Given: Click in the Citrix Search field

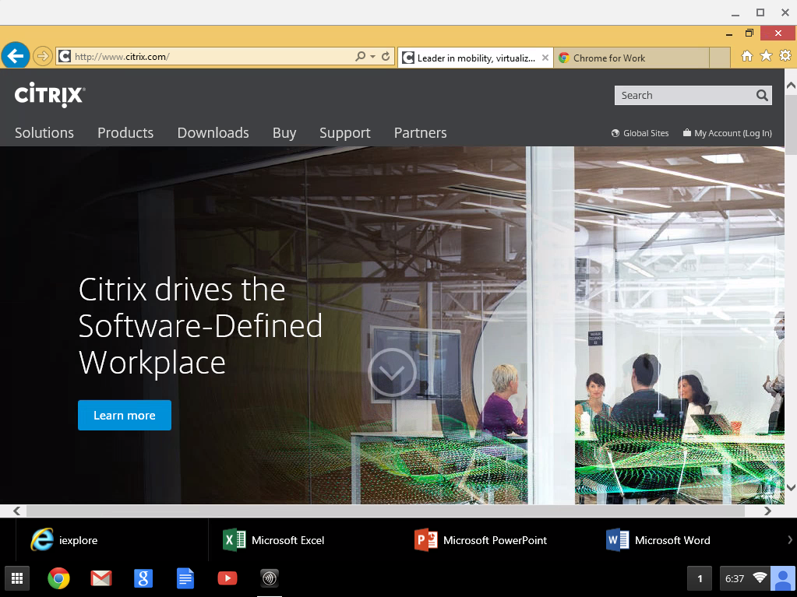Looking at the screenshot, I should point(682,96).
